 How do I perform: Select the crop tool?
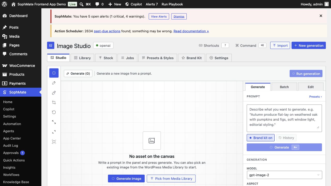tap(54, 103)
